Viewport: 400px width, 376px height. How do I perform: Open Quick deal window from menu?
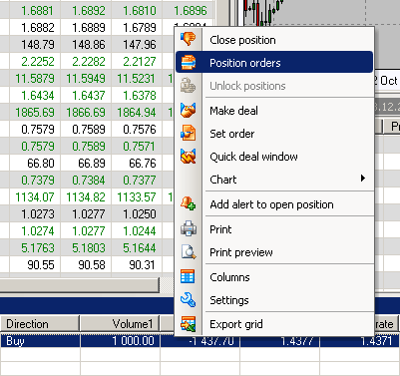tap(274, 157)
